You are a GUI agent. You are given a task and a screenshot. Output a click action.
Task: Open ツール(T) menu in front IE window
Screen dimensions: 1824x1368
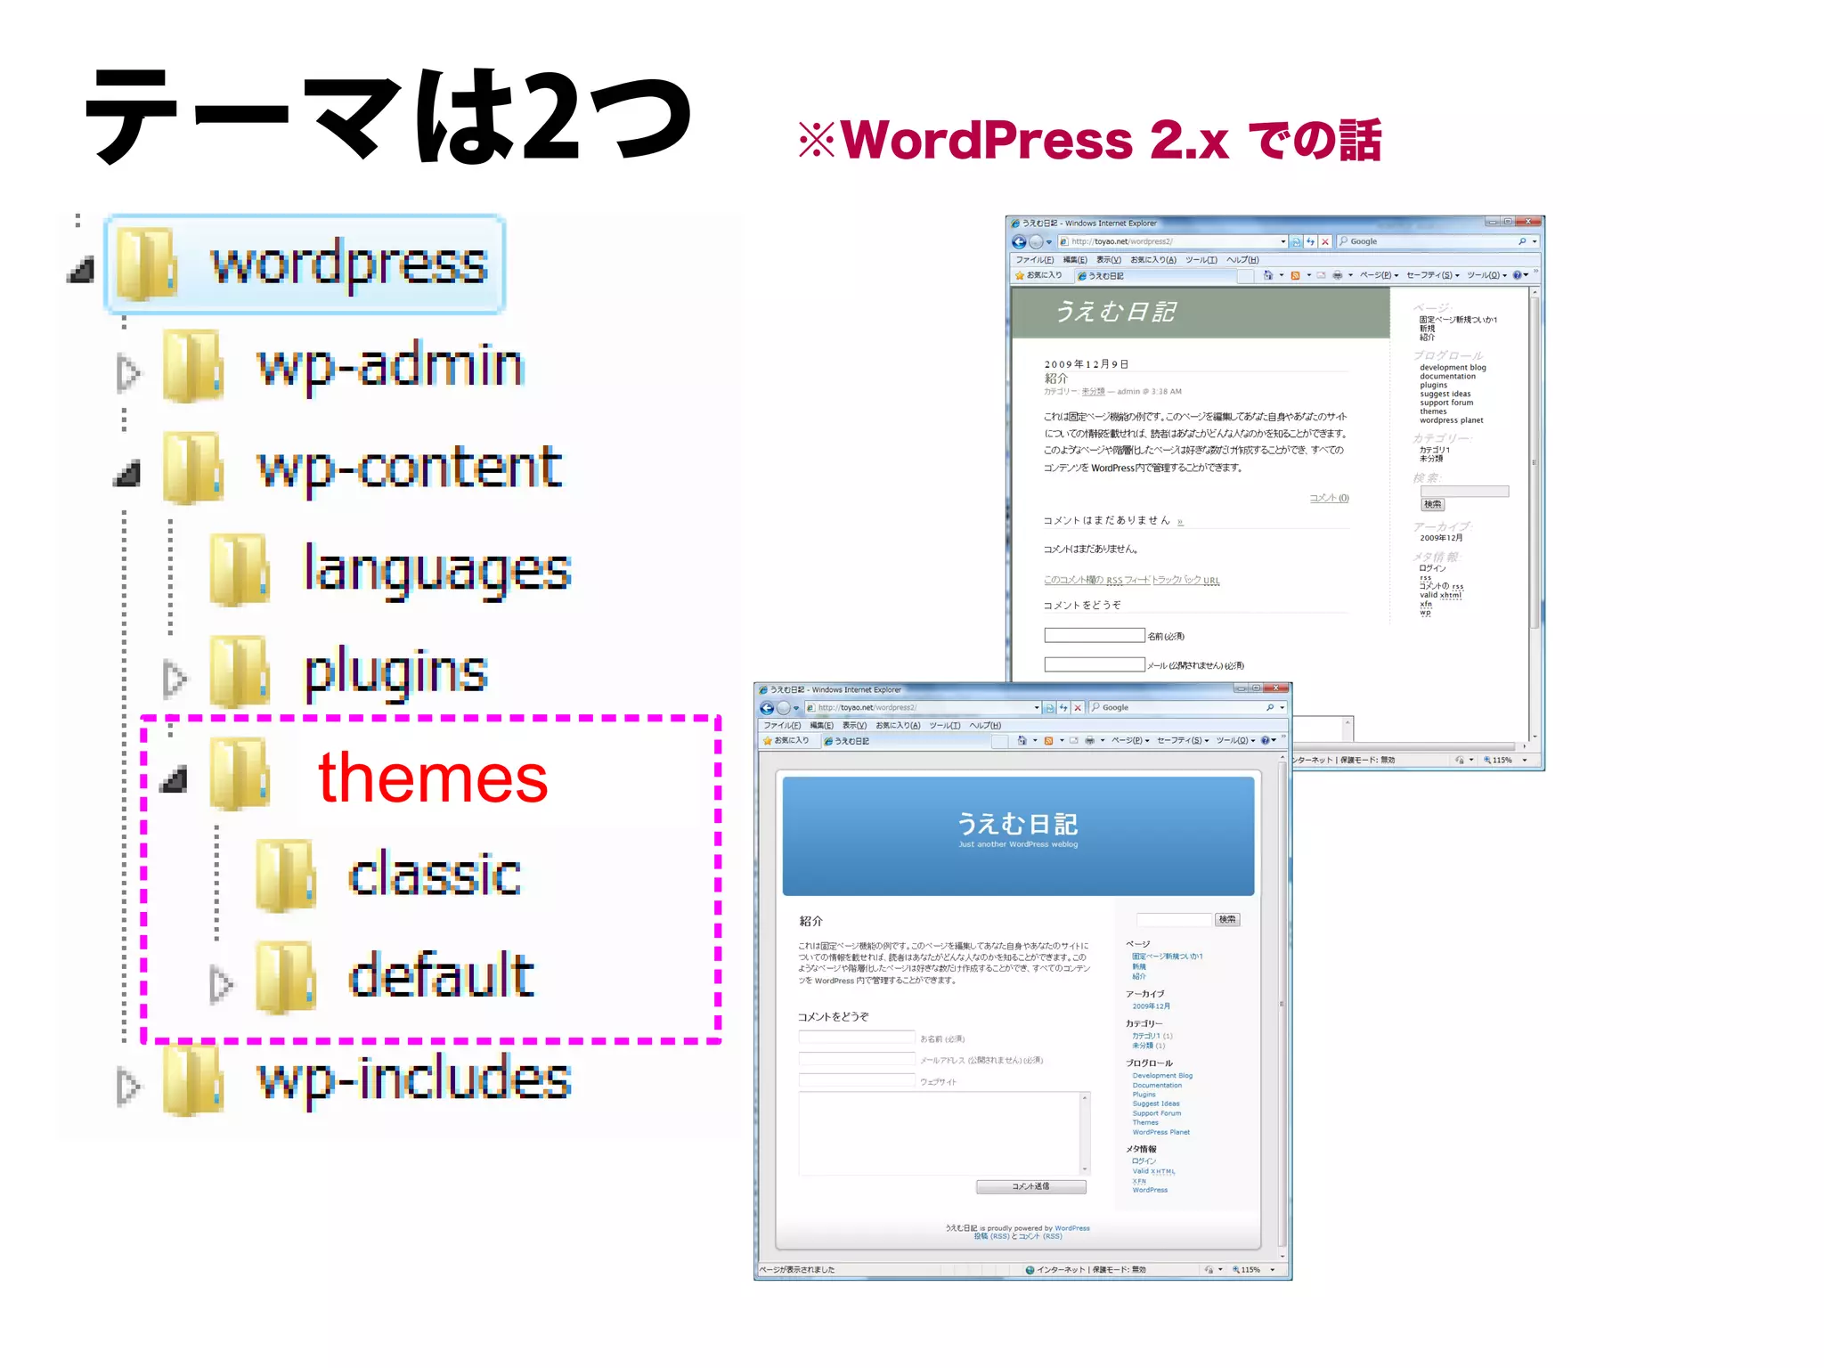click(x=945, y=725)
